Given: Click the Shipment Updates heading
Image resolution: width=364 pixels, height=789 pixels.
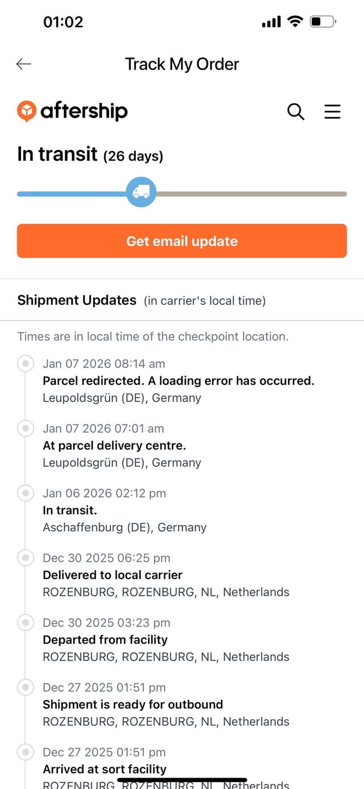Looking at the screenshot, I should 77,300.
